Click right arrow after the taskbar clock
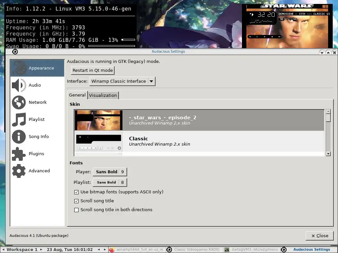 click(105, 250)
